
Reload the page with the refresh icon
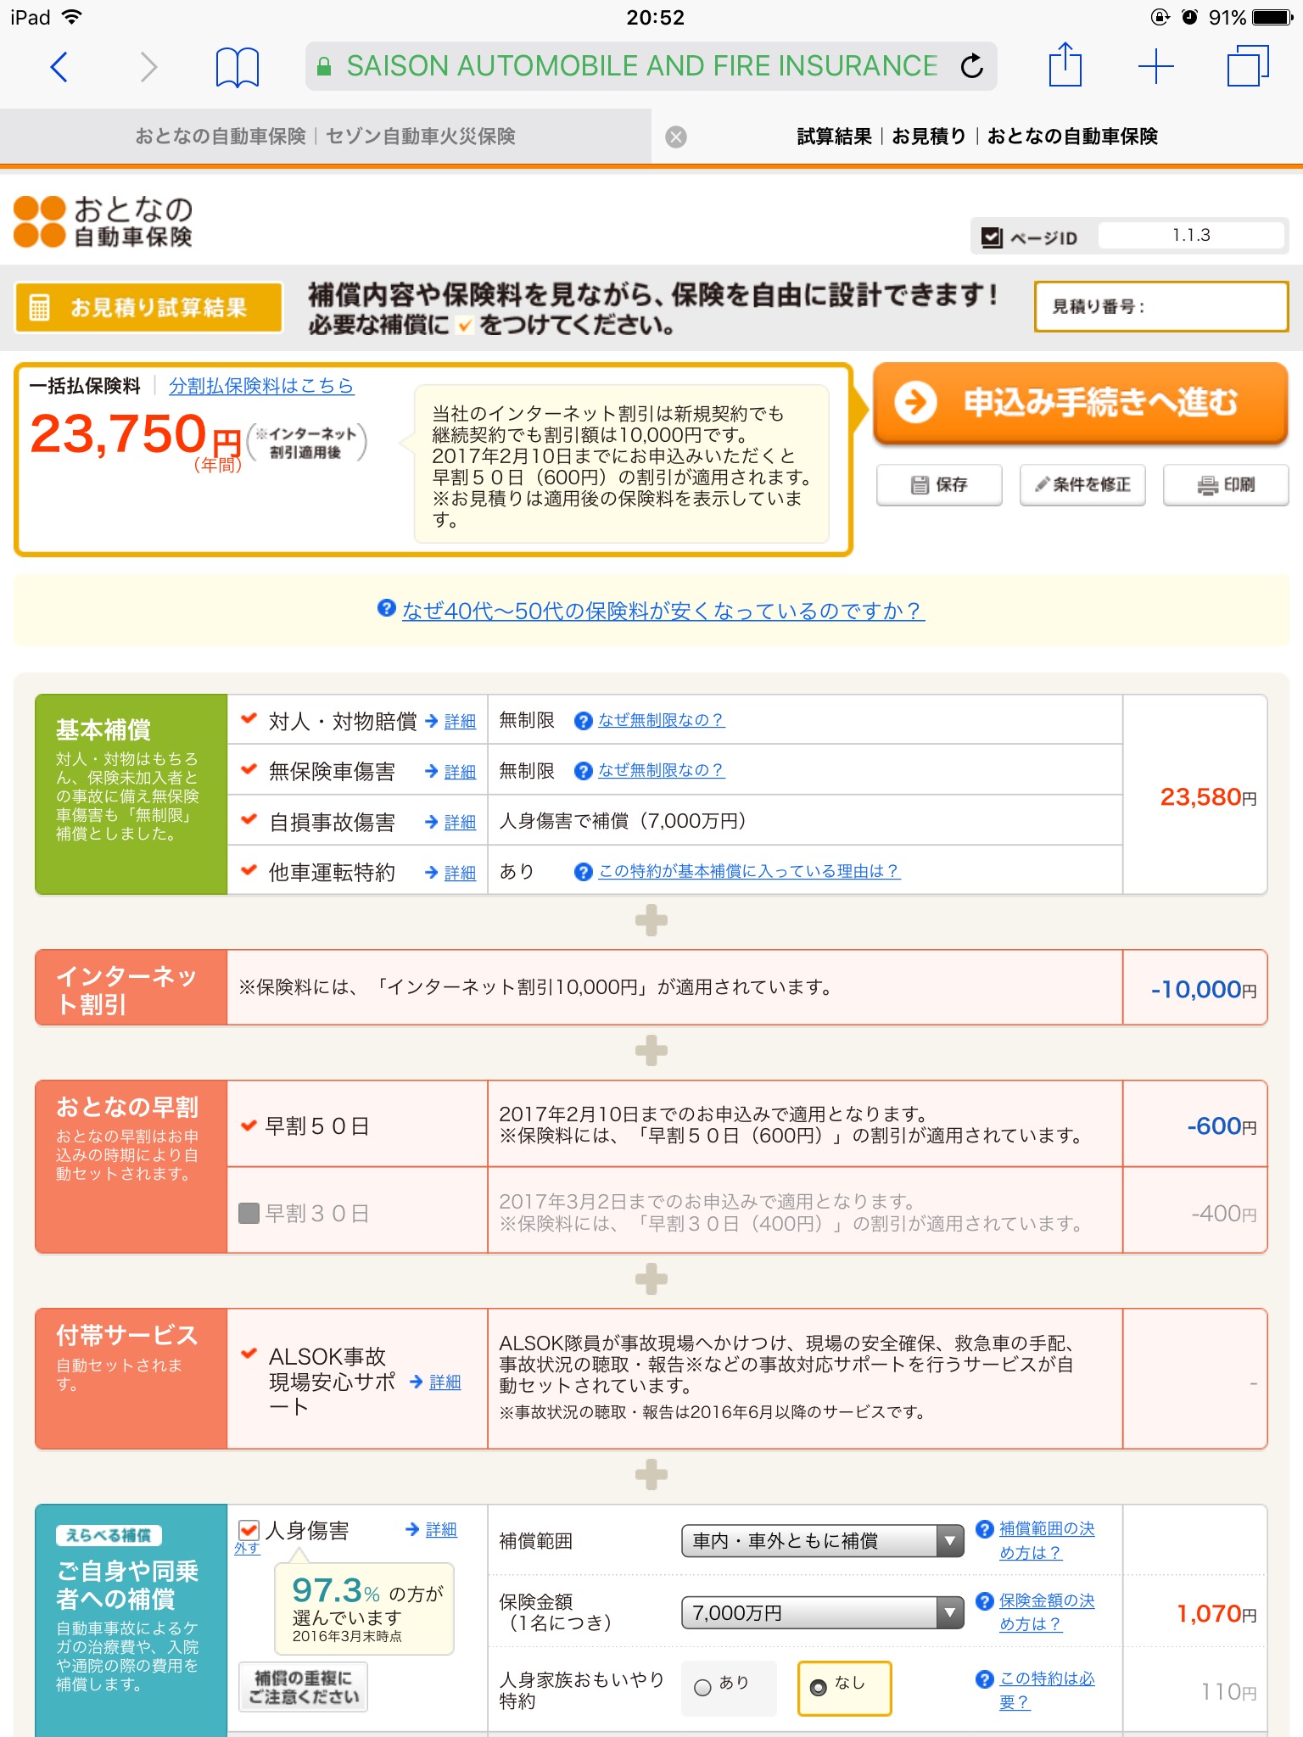click(972, 65)
